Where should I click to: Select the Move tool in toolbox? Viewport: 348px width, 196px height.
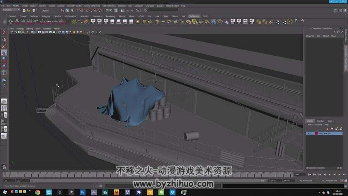click(x=4, y=53)
